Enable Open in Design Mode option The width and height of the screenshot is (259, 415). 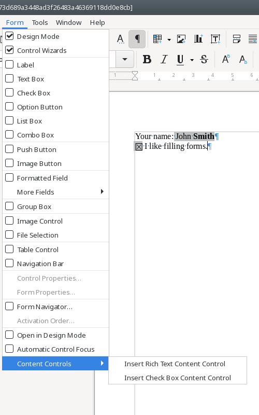[x=55, y=335]
